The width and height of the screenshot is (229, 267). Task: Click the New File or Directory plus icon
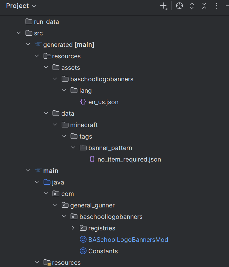pos(164,6)
